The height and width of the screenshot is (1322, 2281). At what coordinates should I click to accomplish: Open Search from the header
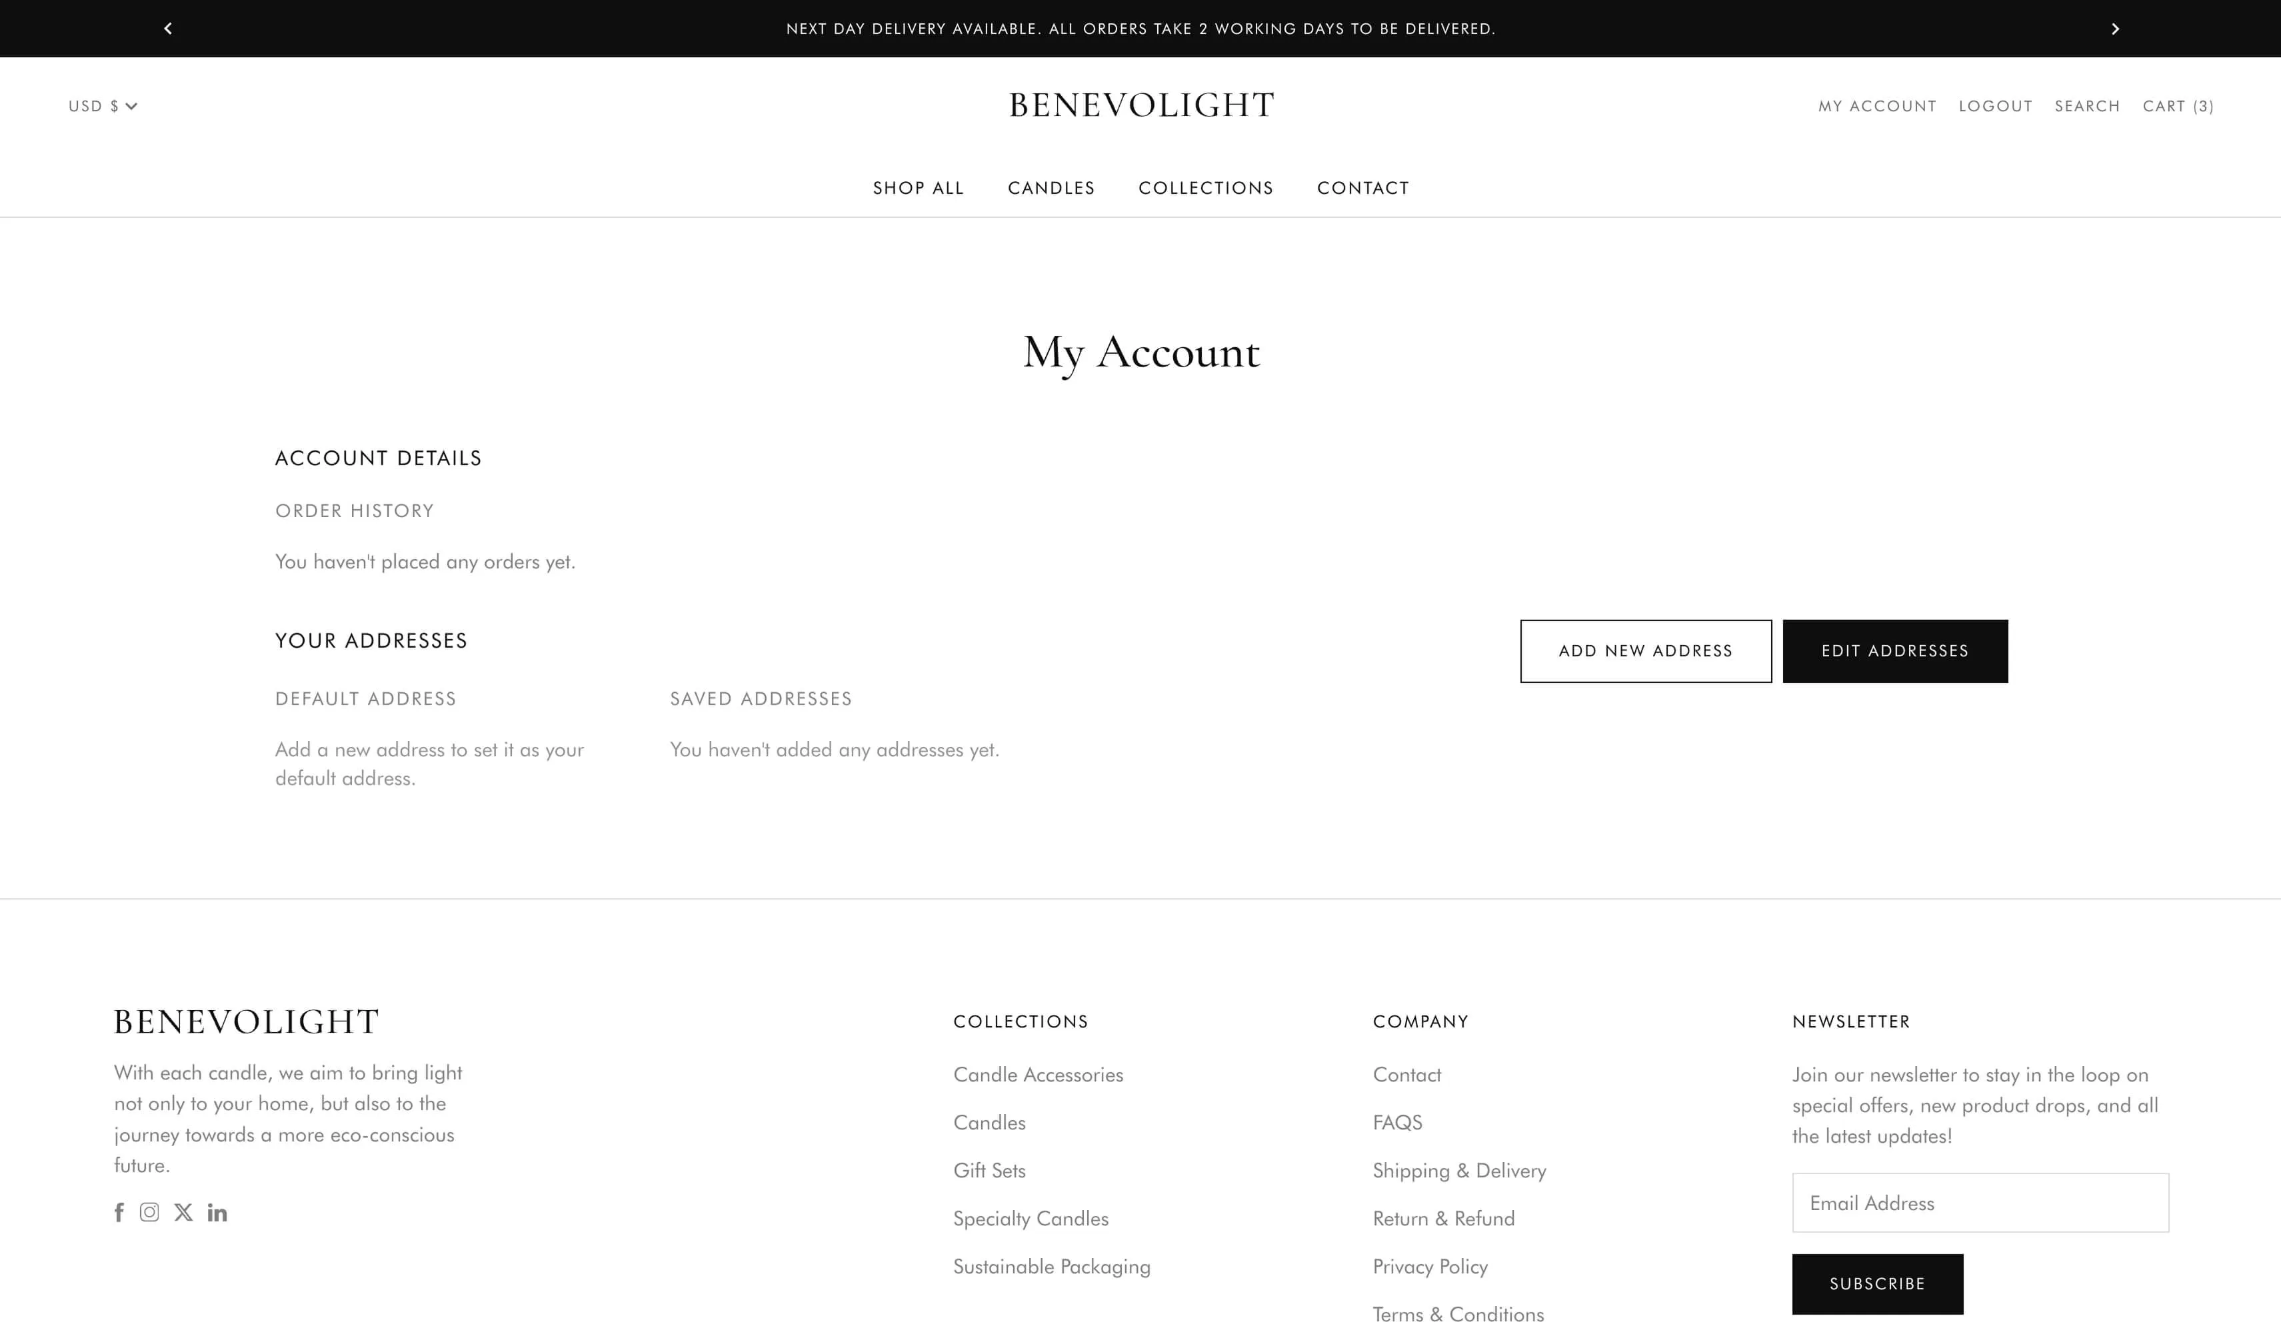click(2087, 106)
